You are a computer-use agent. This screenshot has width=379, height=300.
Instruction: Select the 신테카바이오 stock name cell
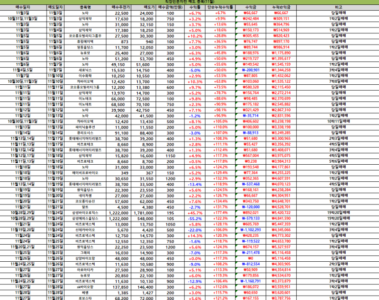tap(85, 230)
